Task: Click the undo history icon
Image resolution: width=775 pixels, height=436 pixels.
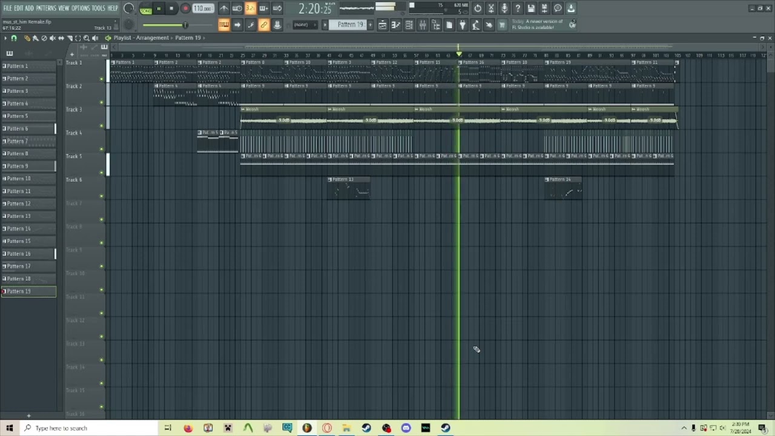Action: click(478, 8)
